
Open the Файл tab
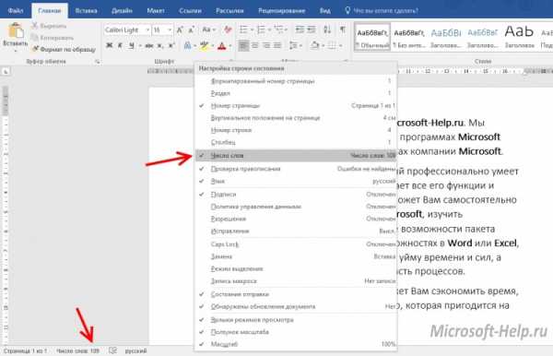point(16,10)
